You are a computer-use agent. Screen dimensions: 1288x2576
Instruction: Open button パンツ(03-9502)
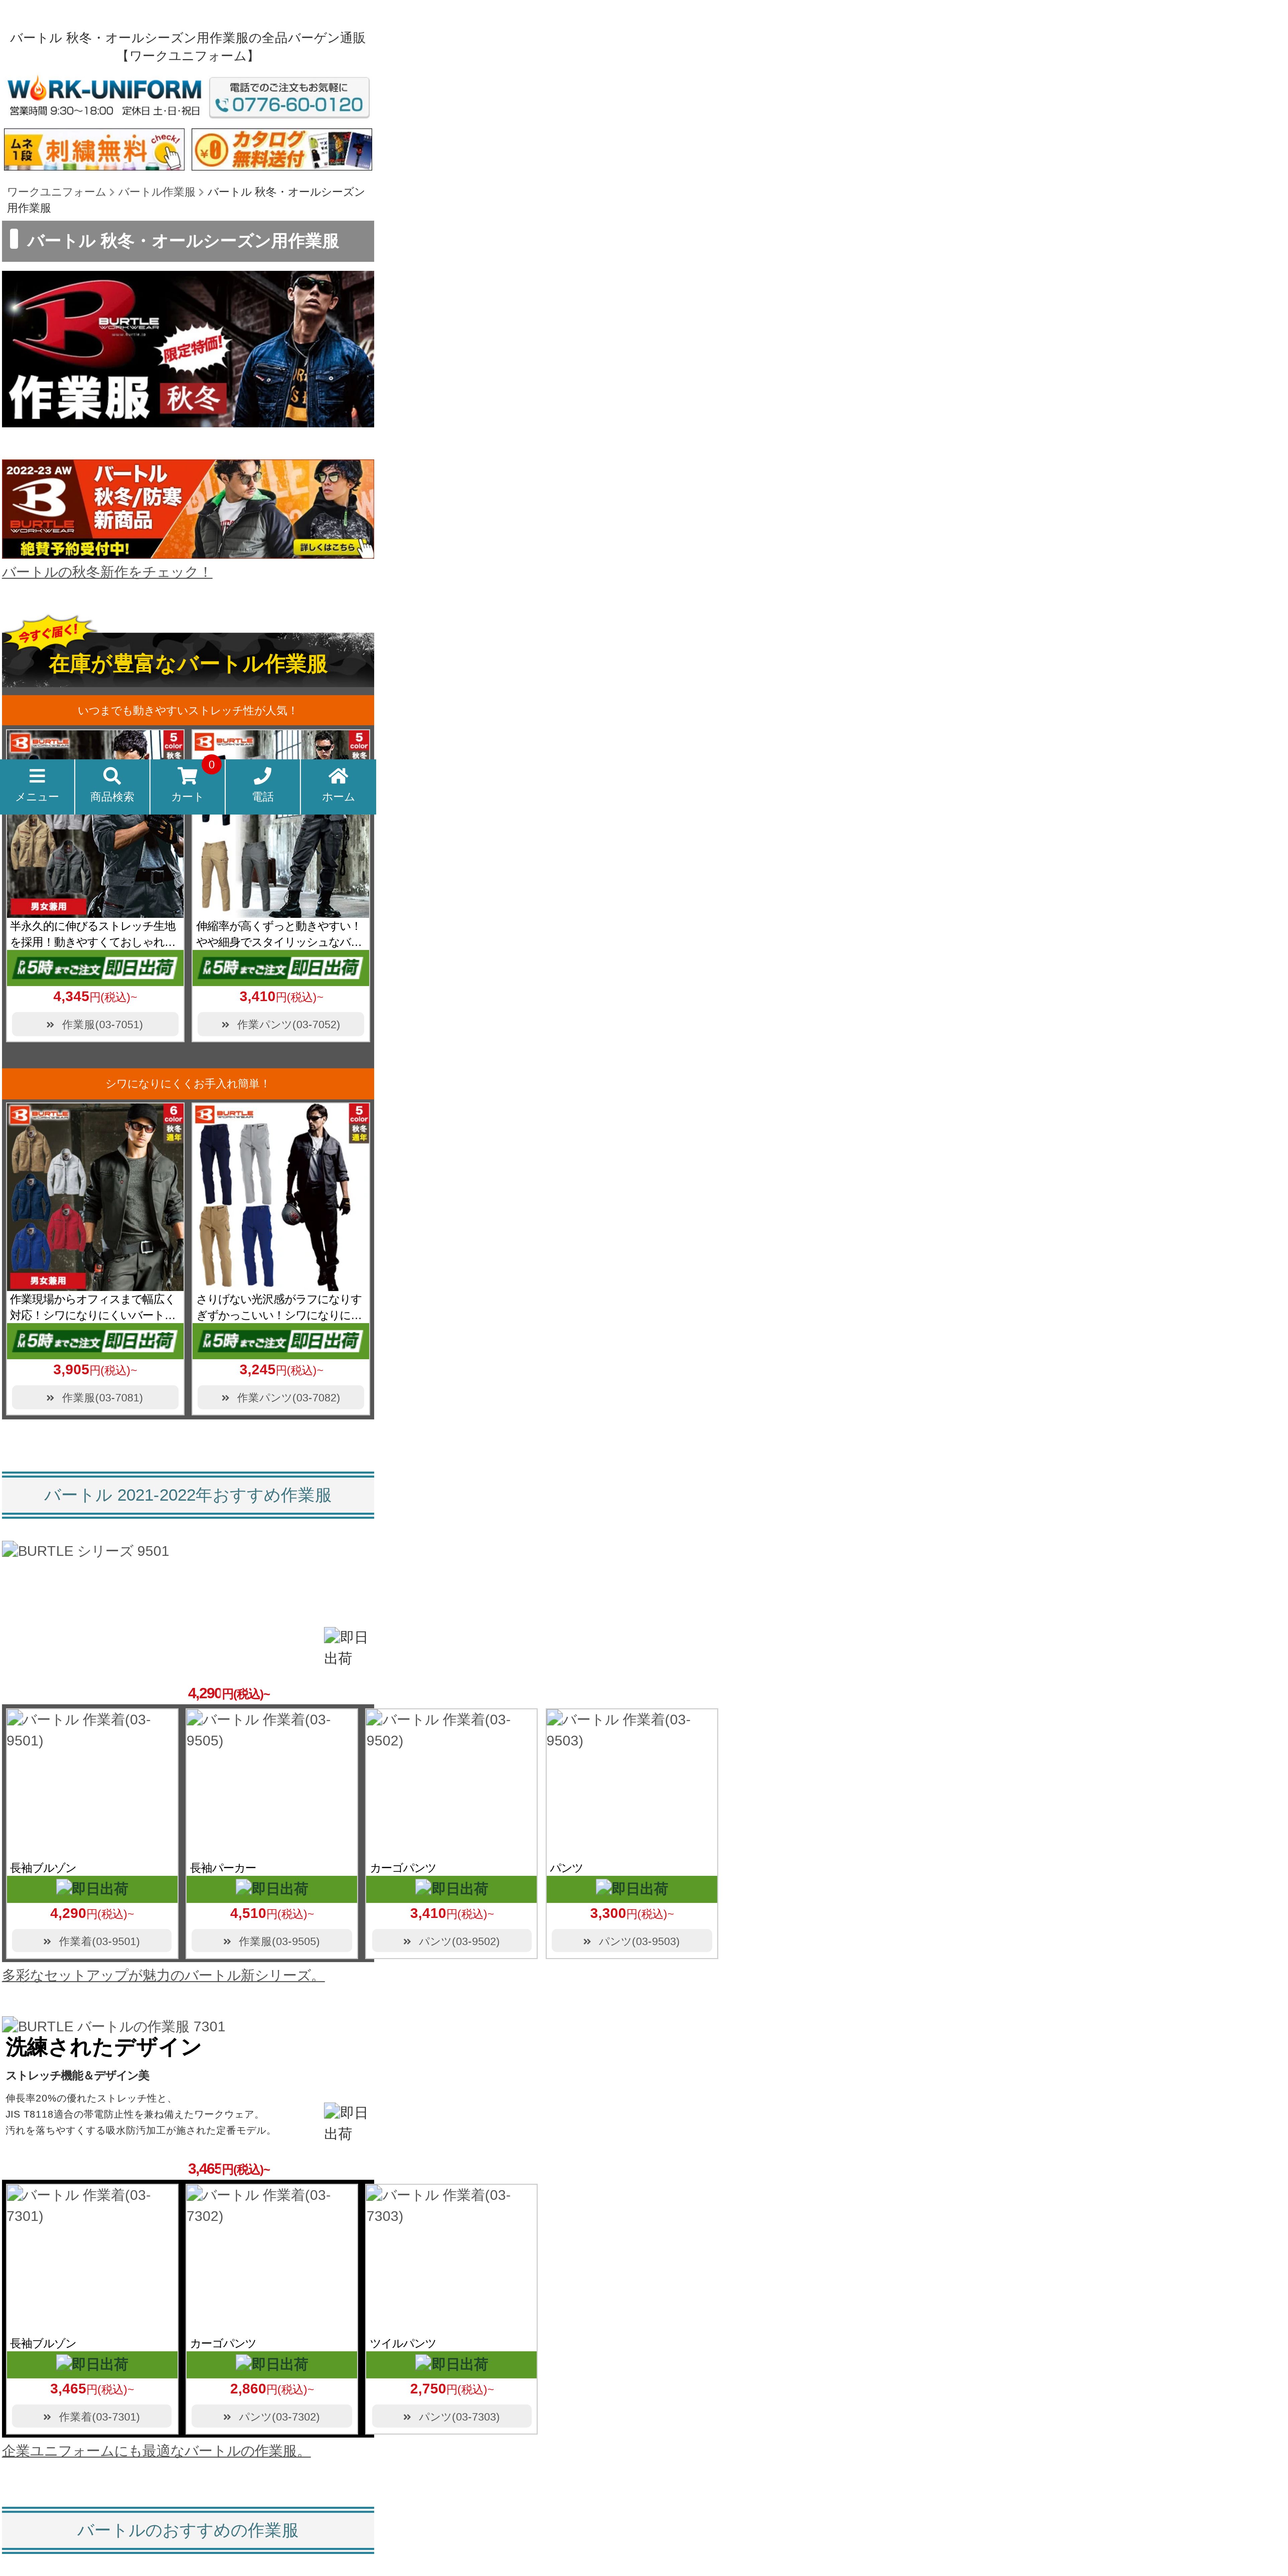(x=452, y=1941)
